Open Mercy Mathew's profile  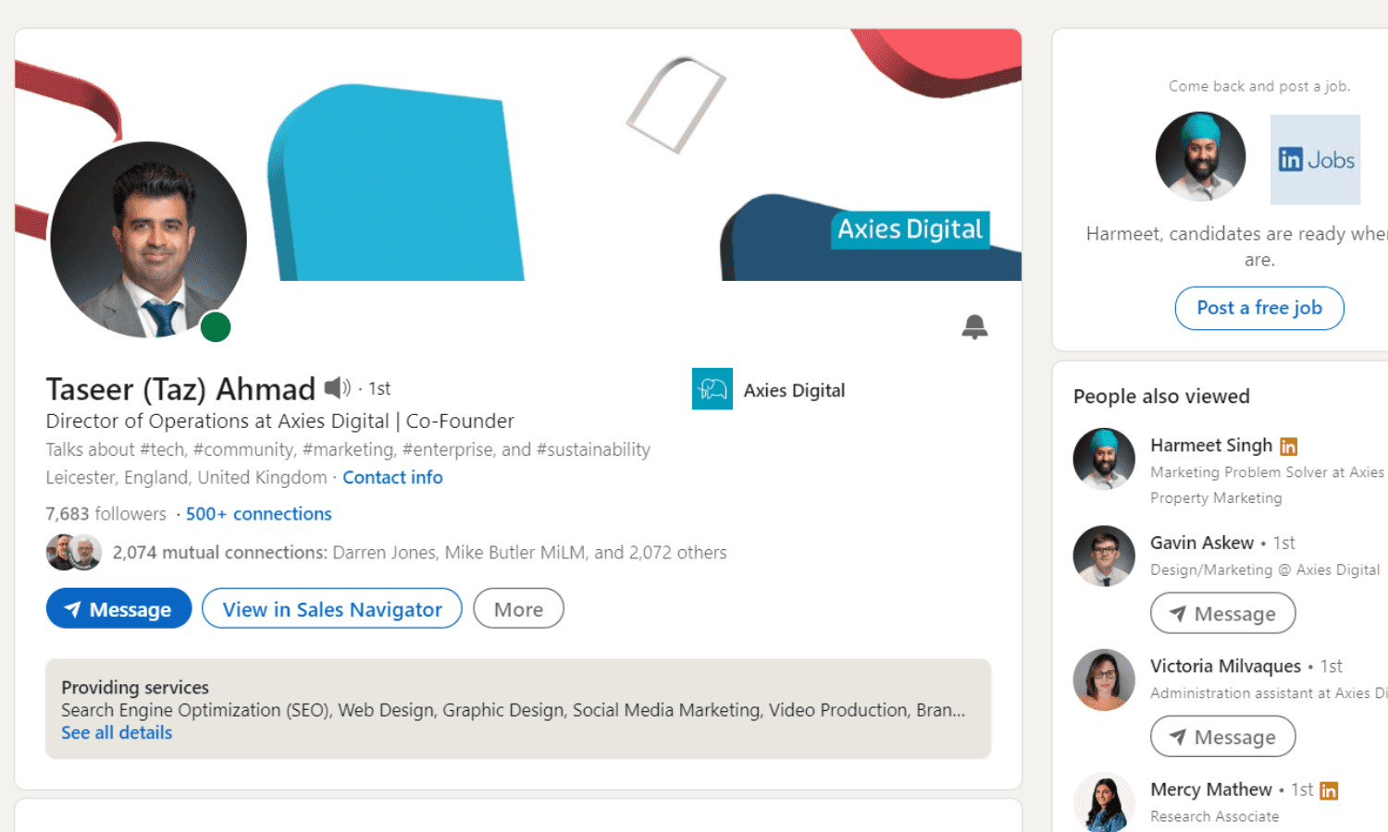click(1211, 789)
